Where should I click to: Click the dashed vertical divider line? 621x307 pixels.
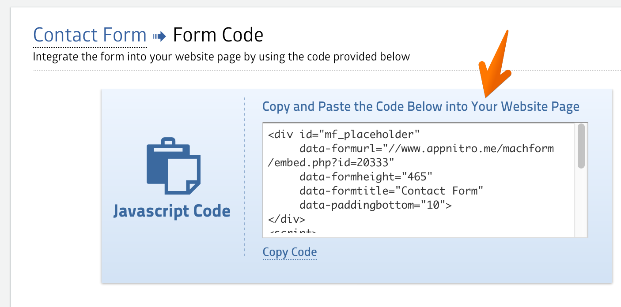tap(244, 176)
